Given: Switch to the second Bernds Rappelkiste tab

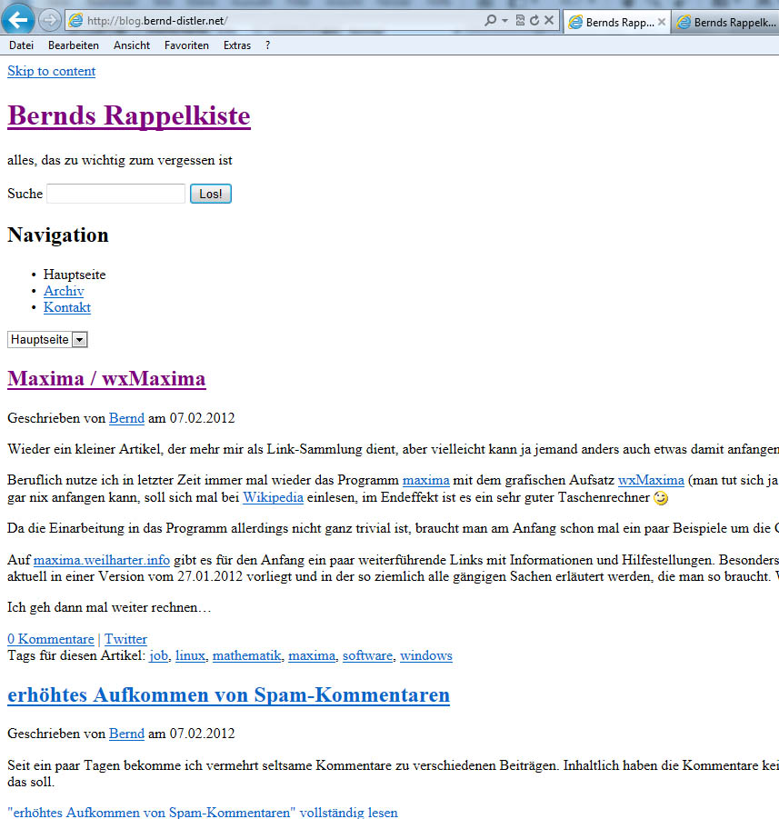Looking at the screenshot, I should point(726,23).
